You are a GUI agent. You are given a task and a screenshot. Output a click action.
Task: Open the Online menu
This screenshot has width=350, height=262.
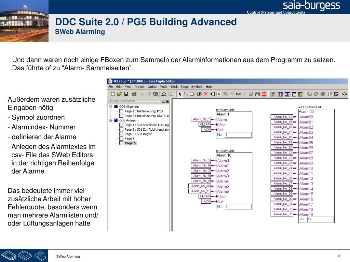point(152,87)
